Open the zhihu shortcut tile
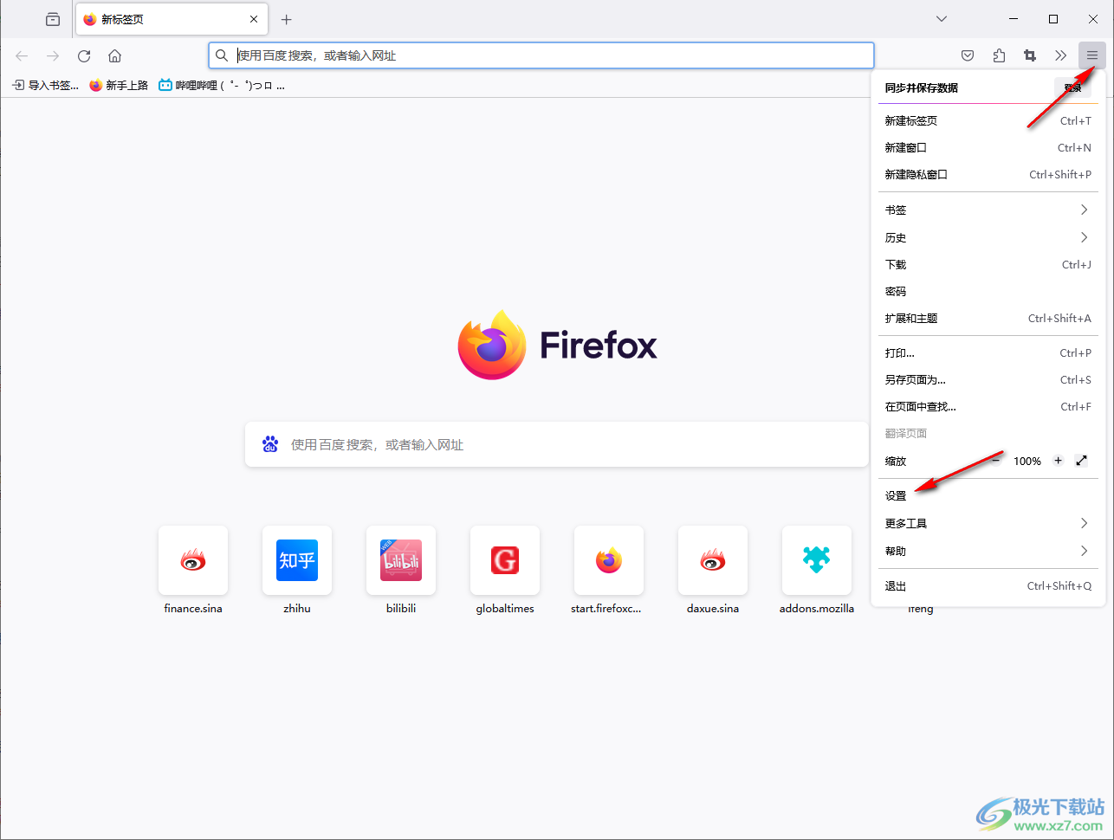The width and height of the screenshot is (1114, 840). click(297, 560)
